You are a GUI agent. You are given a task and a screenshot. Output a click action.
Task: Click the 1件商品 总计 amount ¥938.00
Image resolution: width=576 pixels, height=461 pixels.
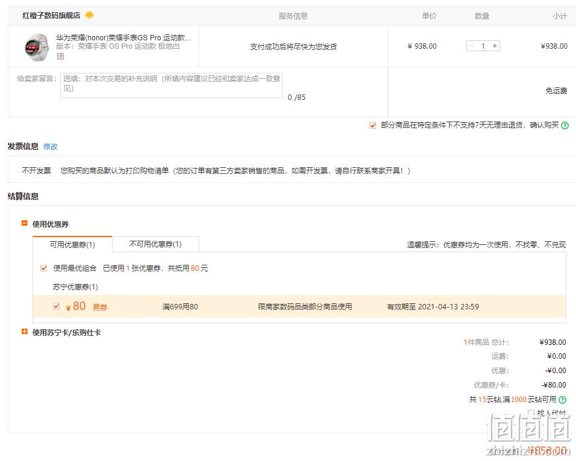click(553, 342)
